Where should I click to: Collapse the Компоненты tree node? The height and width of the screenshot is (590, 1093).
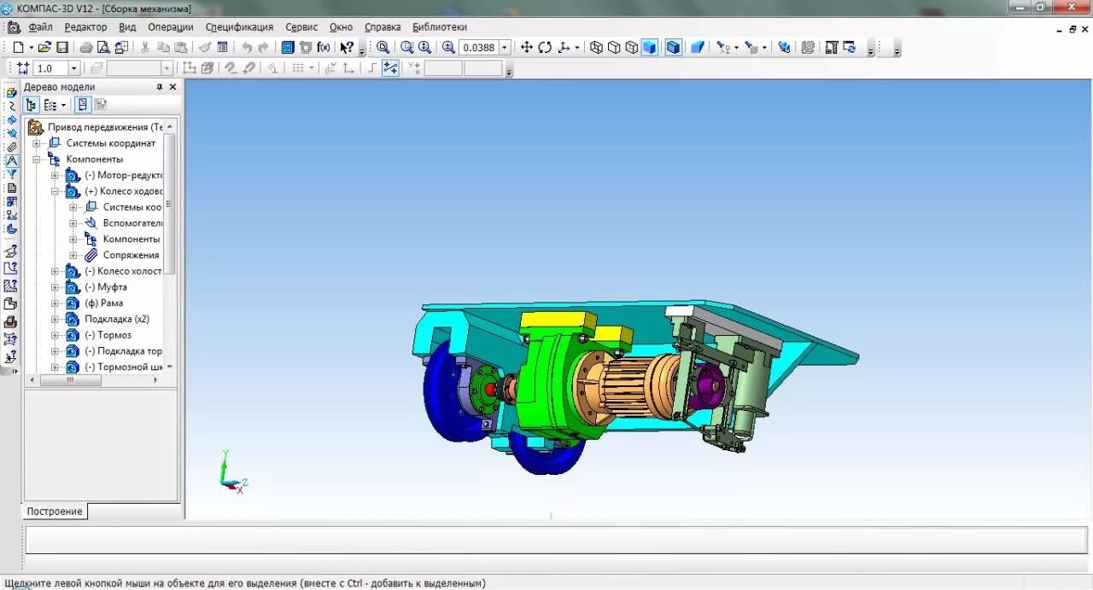tap(37, 159)
